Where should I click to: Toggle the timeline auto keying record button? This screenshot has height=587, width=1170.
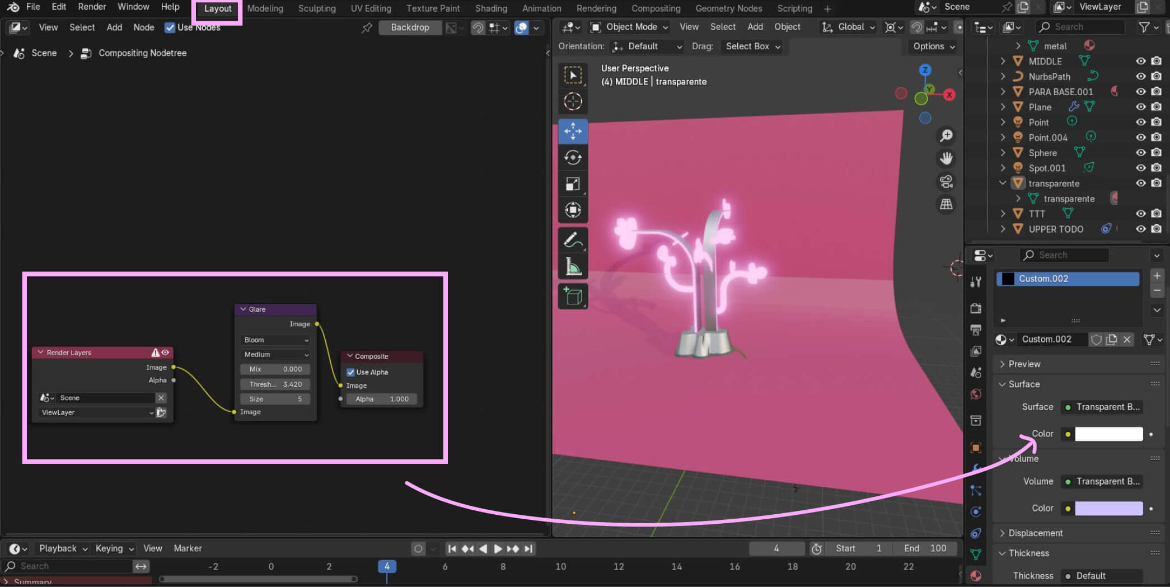point(418,548)
